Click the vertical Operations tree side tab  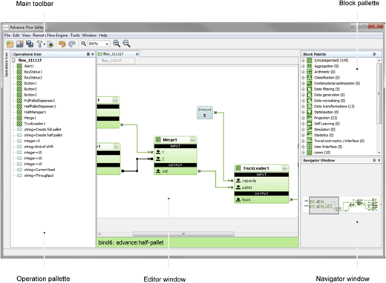(7, 65)
